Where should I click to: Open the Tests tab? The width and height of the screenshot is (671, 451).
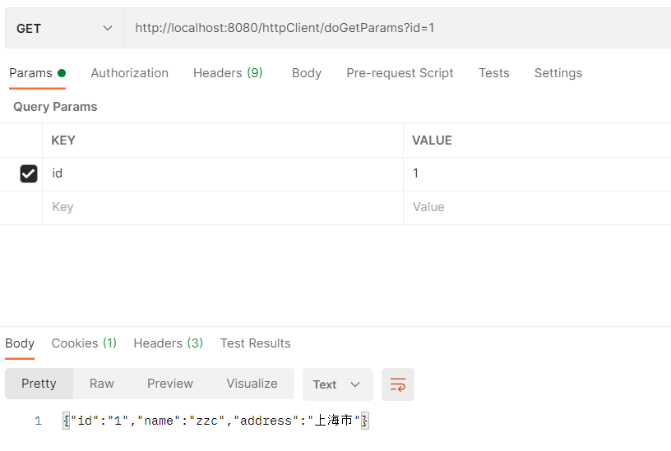(x=494, y=73)
